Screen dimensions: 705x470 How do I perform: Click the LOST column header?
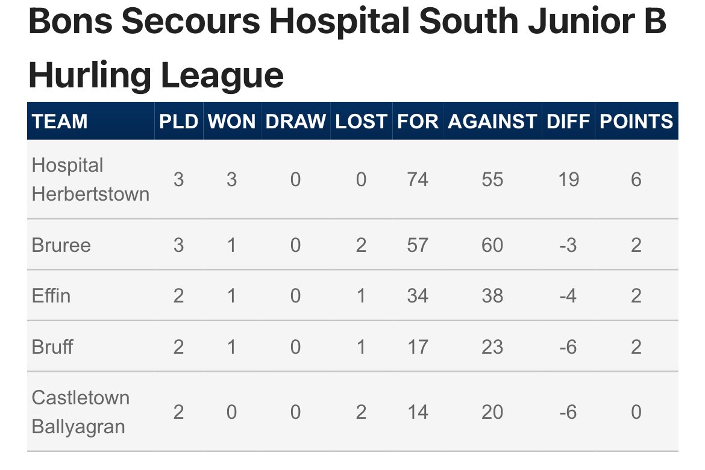click(361, 122)
